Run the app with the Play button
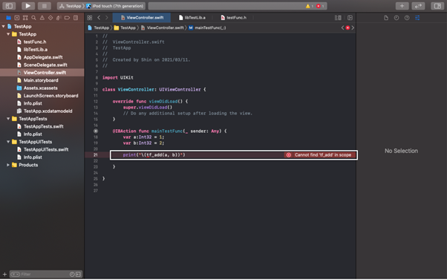447x280 pixels. pos(27,6)
